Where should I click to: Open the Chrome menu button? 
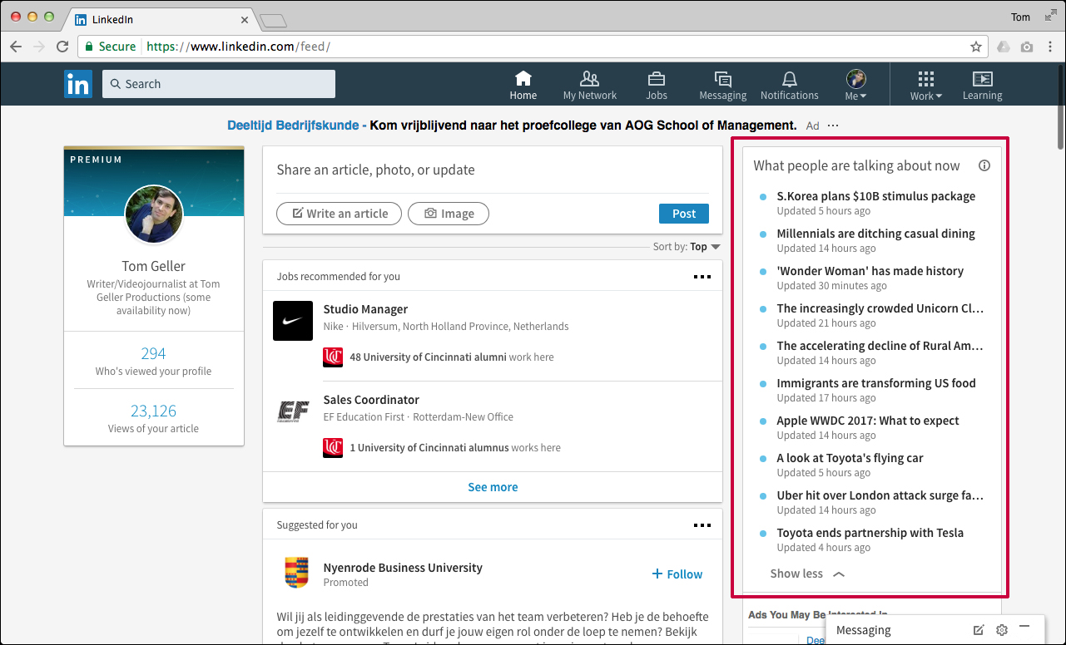(x=1049, y=47)
